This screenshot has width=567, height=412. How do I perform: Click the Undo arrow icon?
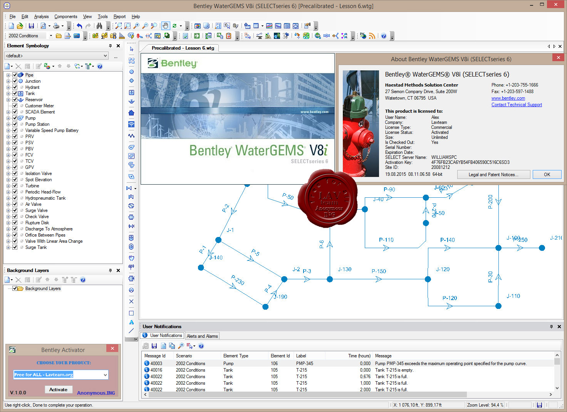coord(79,26)
